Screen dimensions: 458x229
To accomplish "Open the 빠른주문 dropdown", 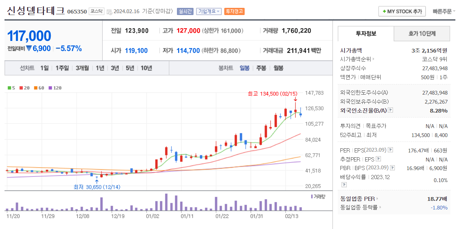I will pos(444,11).
